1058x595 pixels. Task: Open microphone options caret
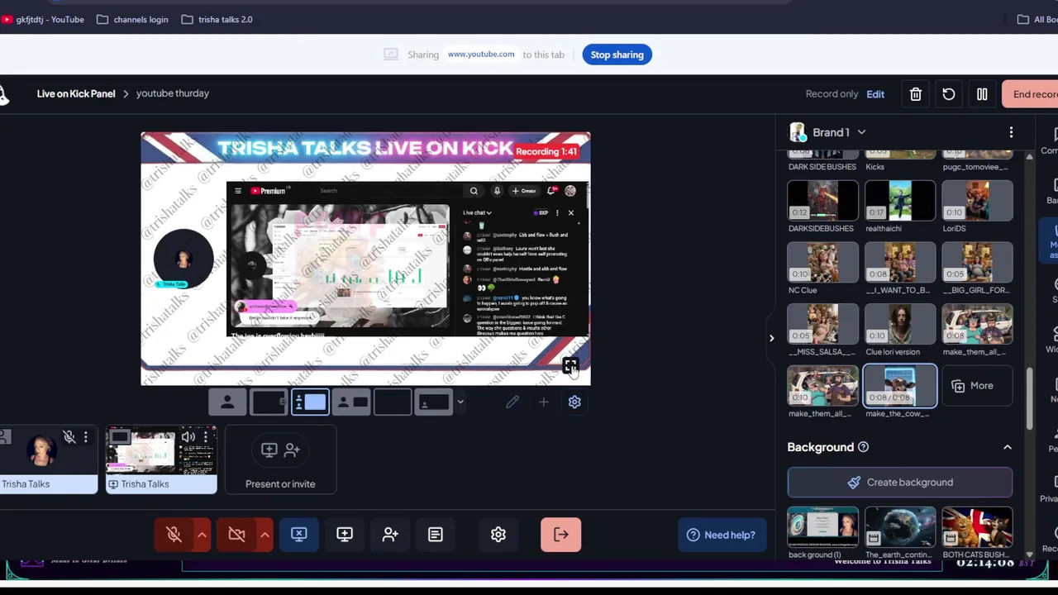[x=202, y=535]
